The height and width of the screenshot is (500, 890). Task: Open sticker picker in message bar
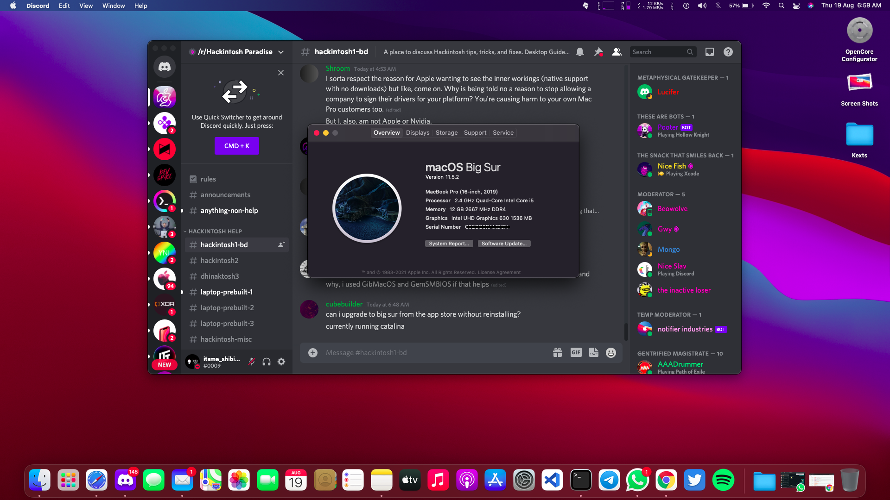point(594,353)
